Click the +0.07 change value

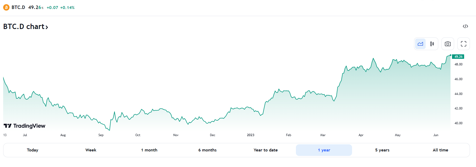52,8
